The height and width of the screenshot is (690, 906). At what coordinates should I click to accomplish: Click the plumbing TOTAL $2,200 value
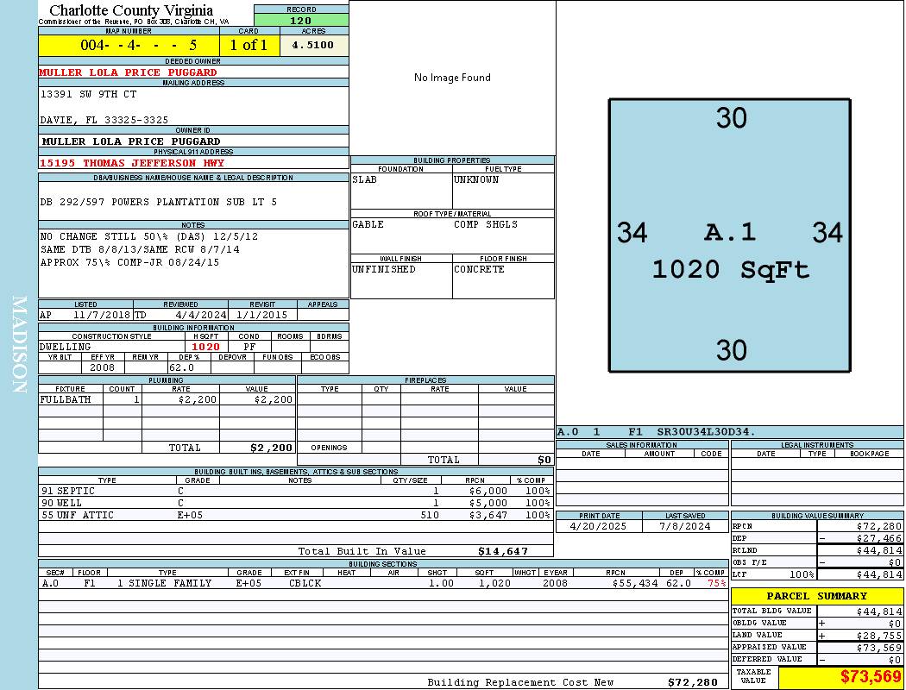pos(272,448)
